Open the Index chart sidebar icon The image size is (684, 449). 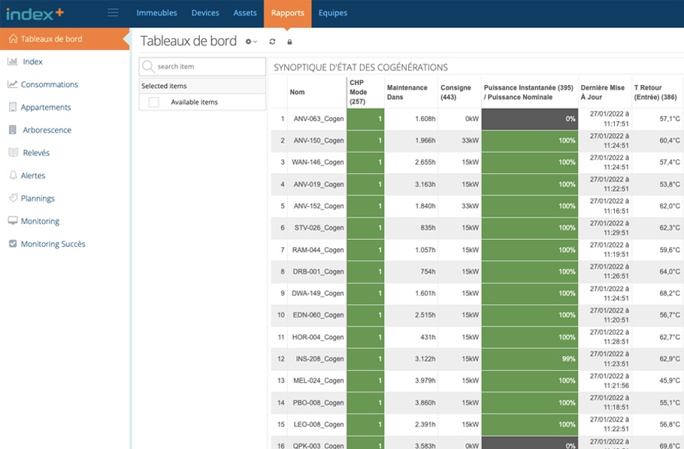(13, 62)
